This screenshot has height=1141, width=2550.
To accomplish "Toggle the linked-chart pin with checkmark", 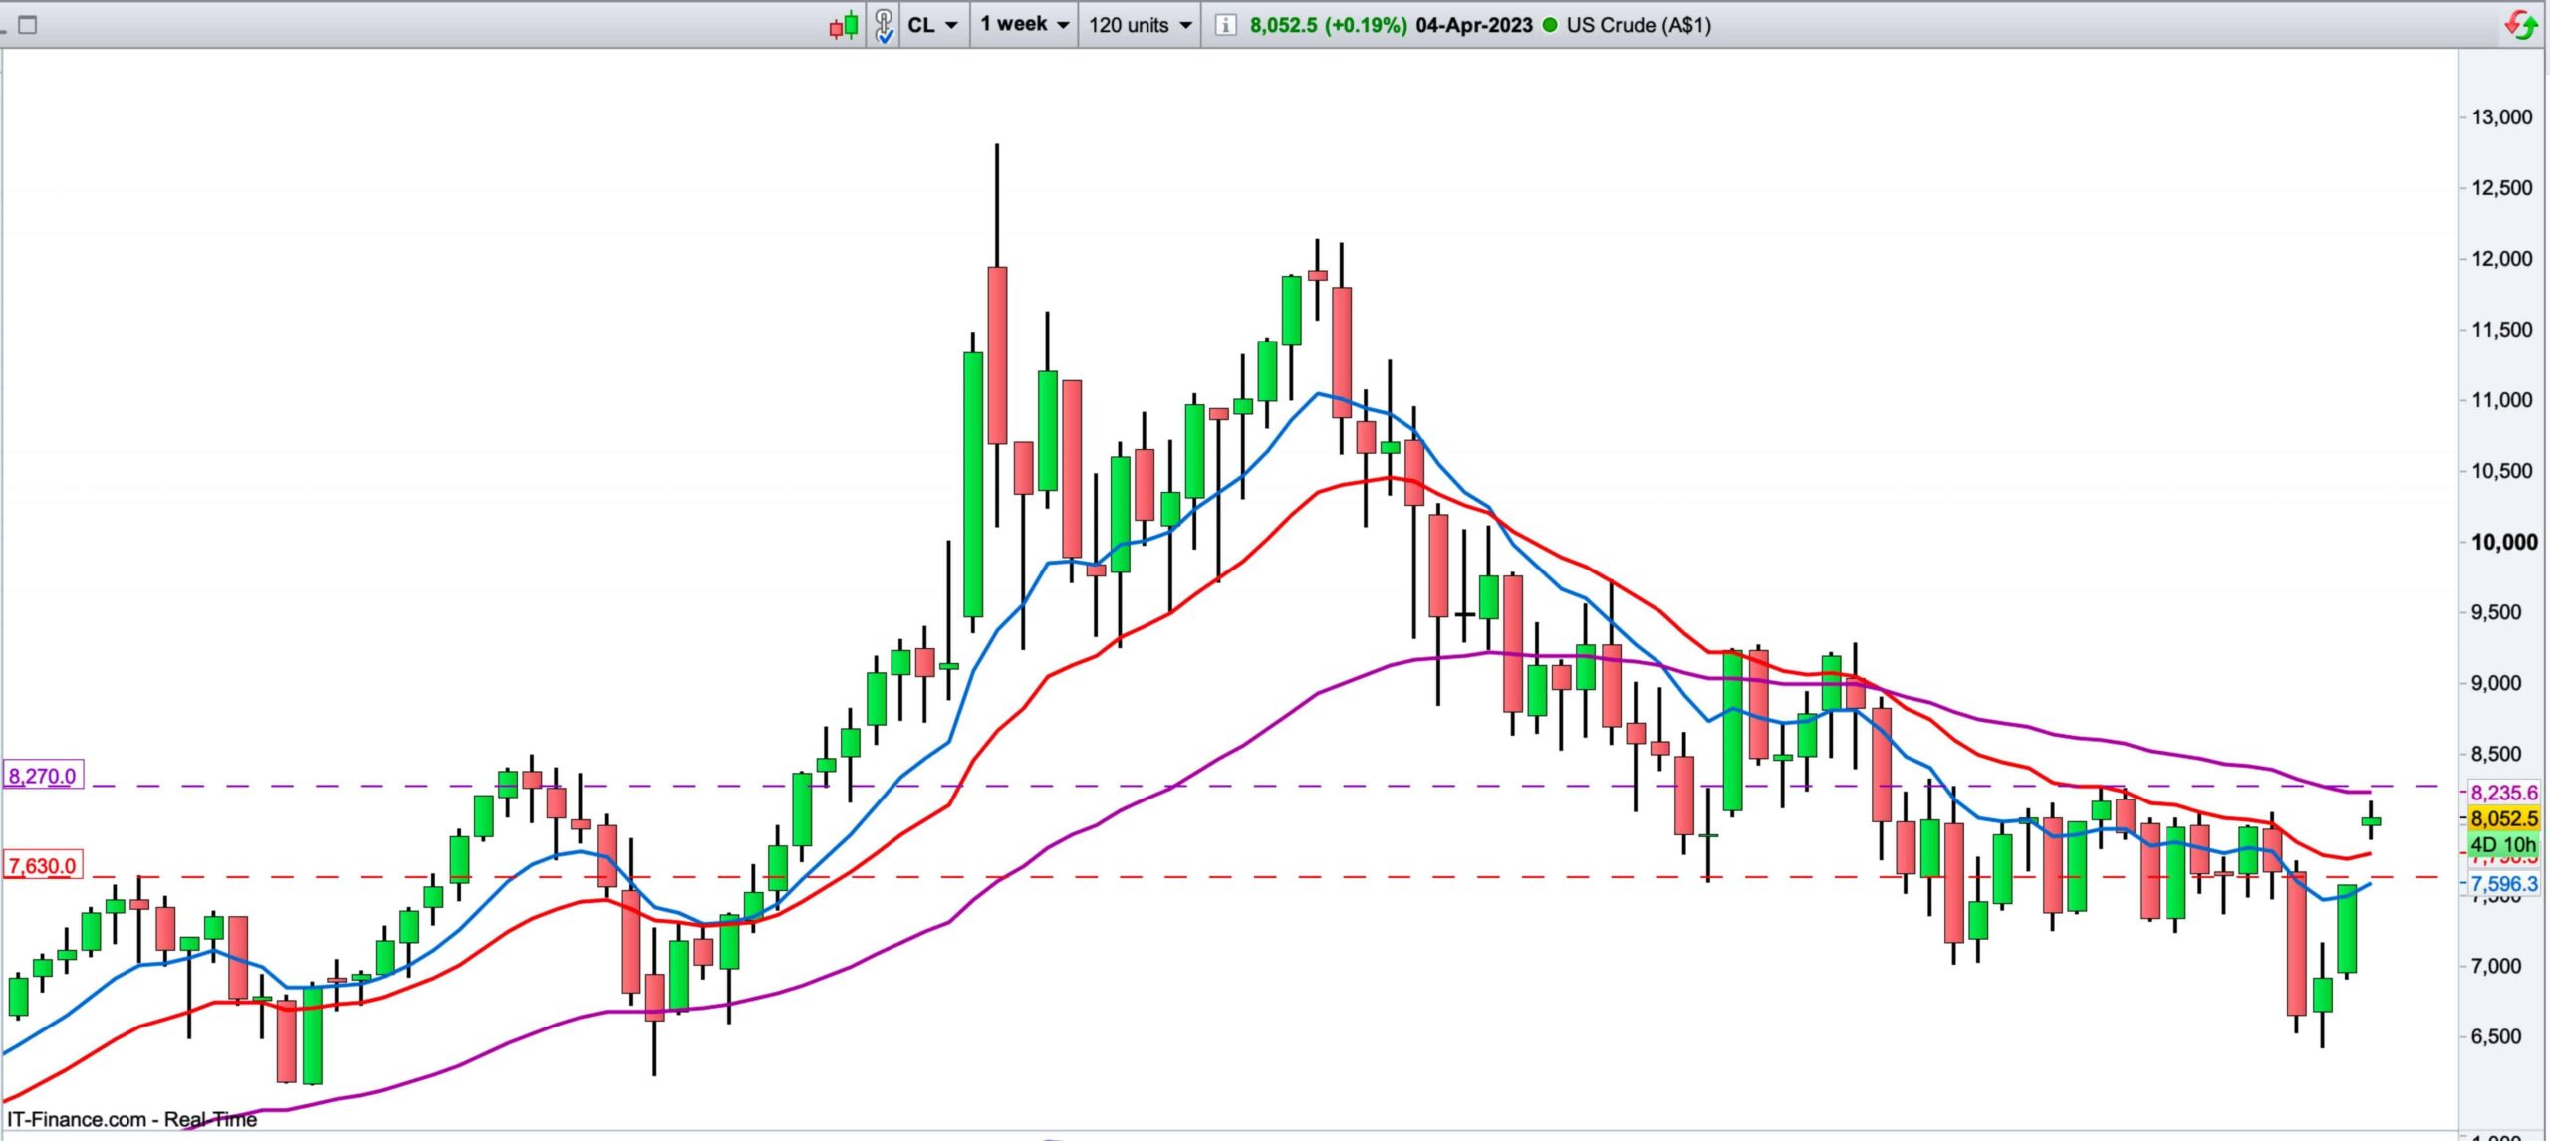I will pyautogui.click(x=884, y=25).
